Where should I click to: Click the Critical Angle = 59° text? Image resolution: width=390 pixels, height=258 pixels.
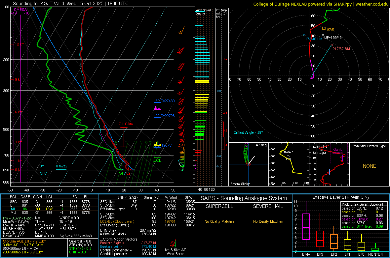248,132
